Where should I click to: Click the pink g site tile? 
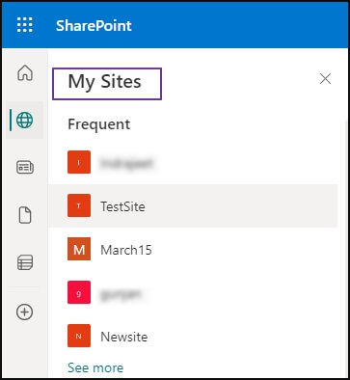coord(79,292)
